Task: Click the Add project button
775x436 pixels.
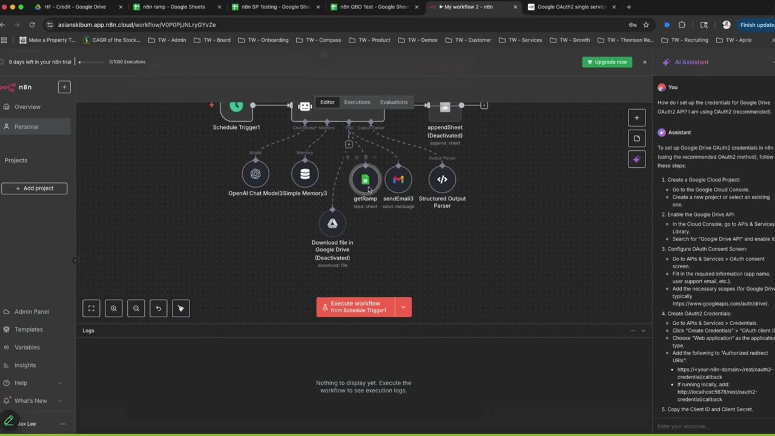Action: pos(34,188)
